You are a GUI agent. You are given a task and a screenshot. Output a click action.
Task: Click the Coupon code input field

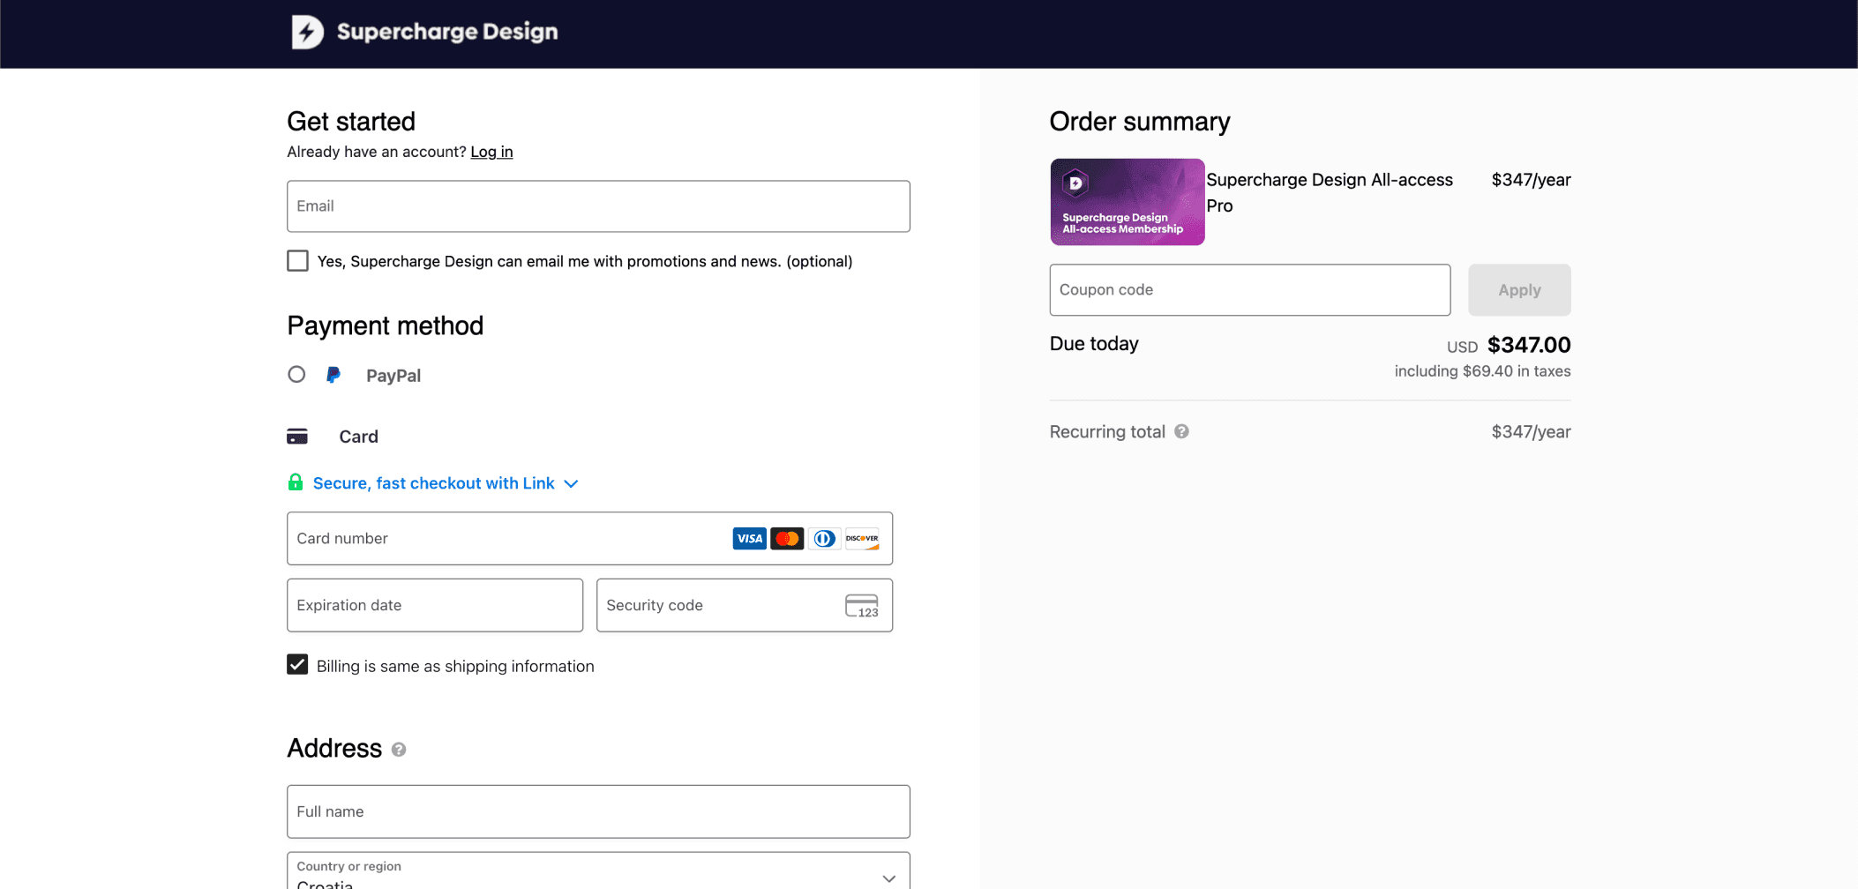(1248, 289)
